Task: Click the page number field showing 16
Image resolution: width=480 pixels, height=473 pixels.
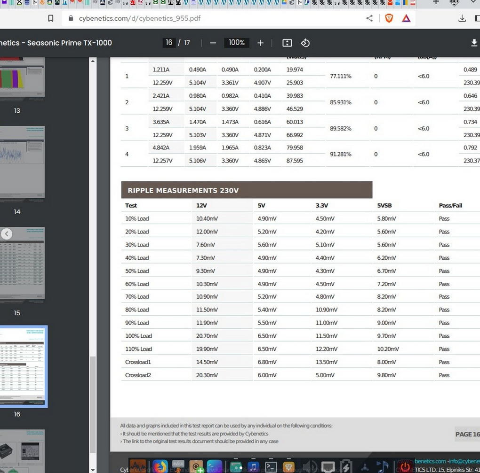Action: click(169, 42)
